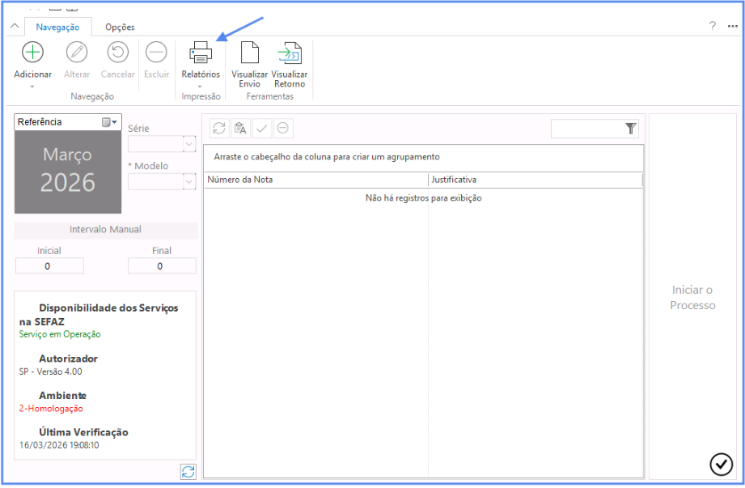Viewport: 745px width, 488px height.
Task: Expand the Modelo dropdown
Action: [189, 181]
